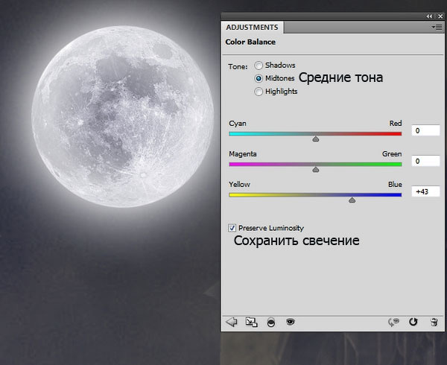Switch panel to expanded view icon
Screen dimensions: 447x365
point(251,323)
